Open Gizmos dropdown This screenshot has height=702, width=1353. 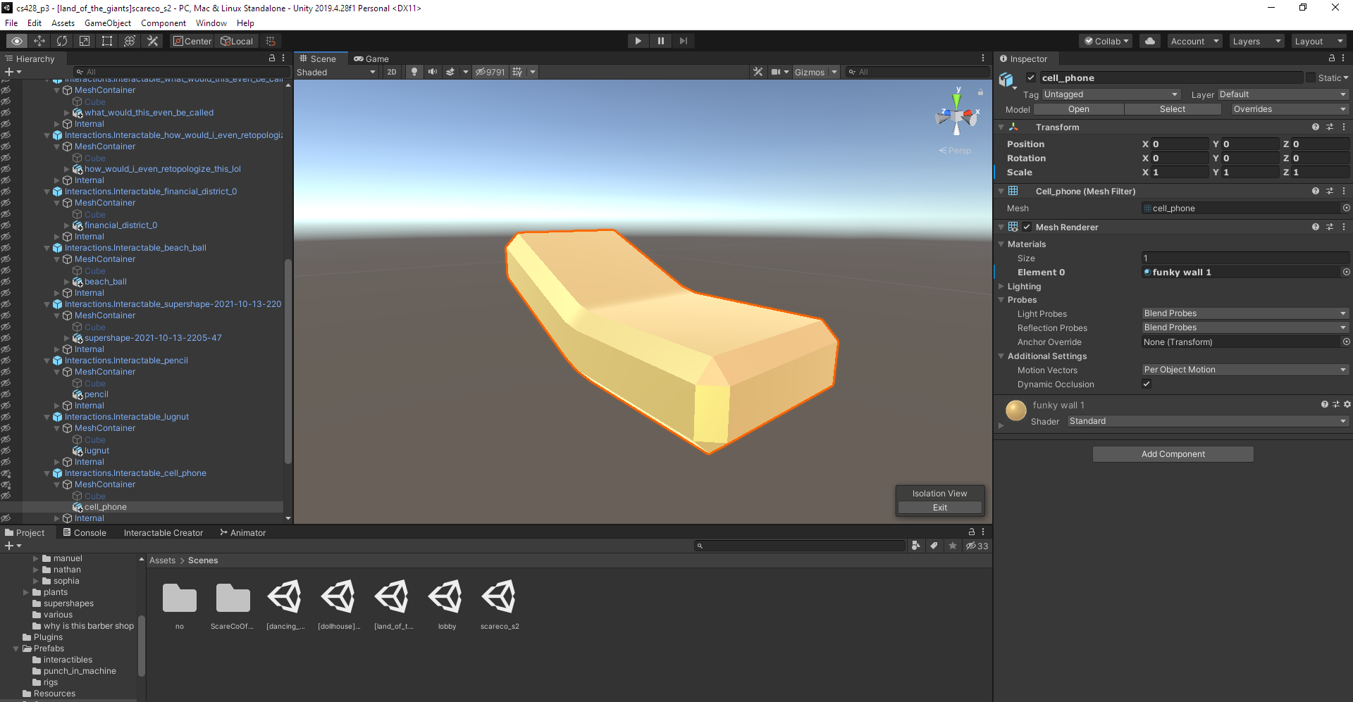tap(816, 72)
